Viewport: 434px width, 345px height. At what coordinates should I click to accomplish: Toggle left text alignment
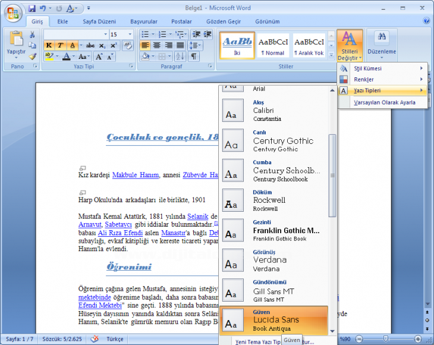[145, 45]
